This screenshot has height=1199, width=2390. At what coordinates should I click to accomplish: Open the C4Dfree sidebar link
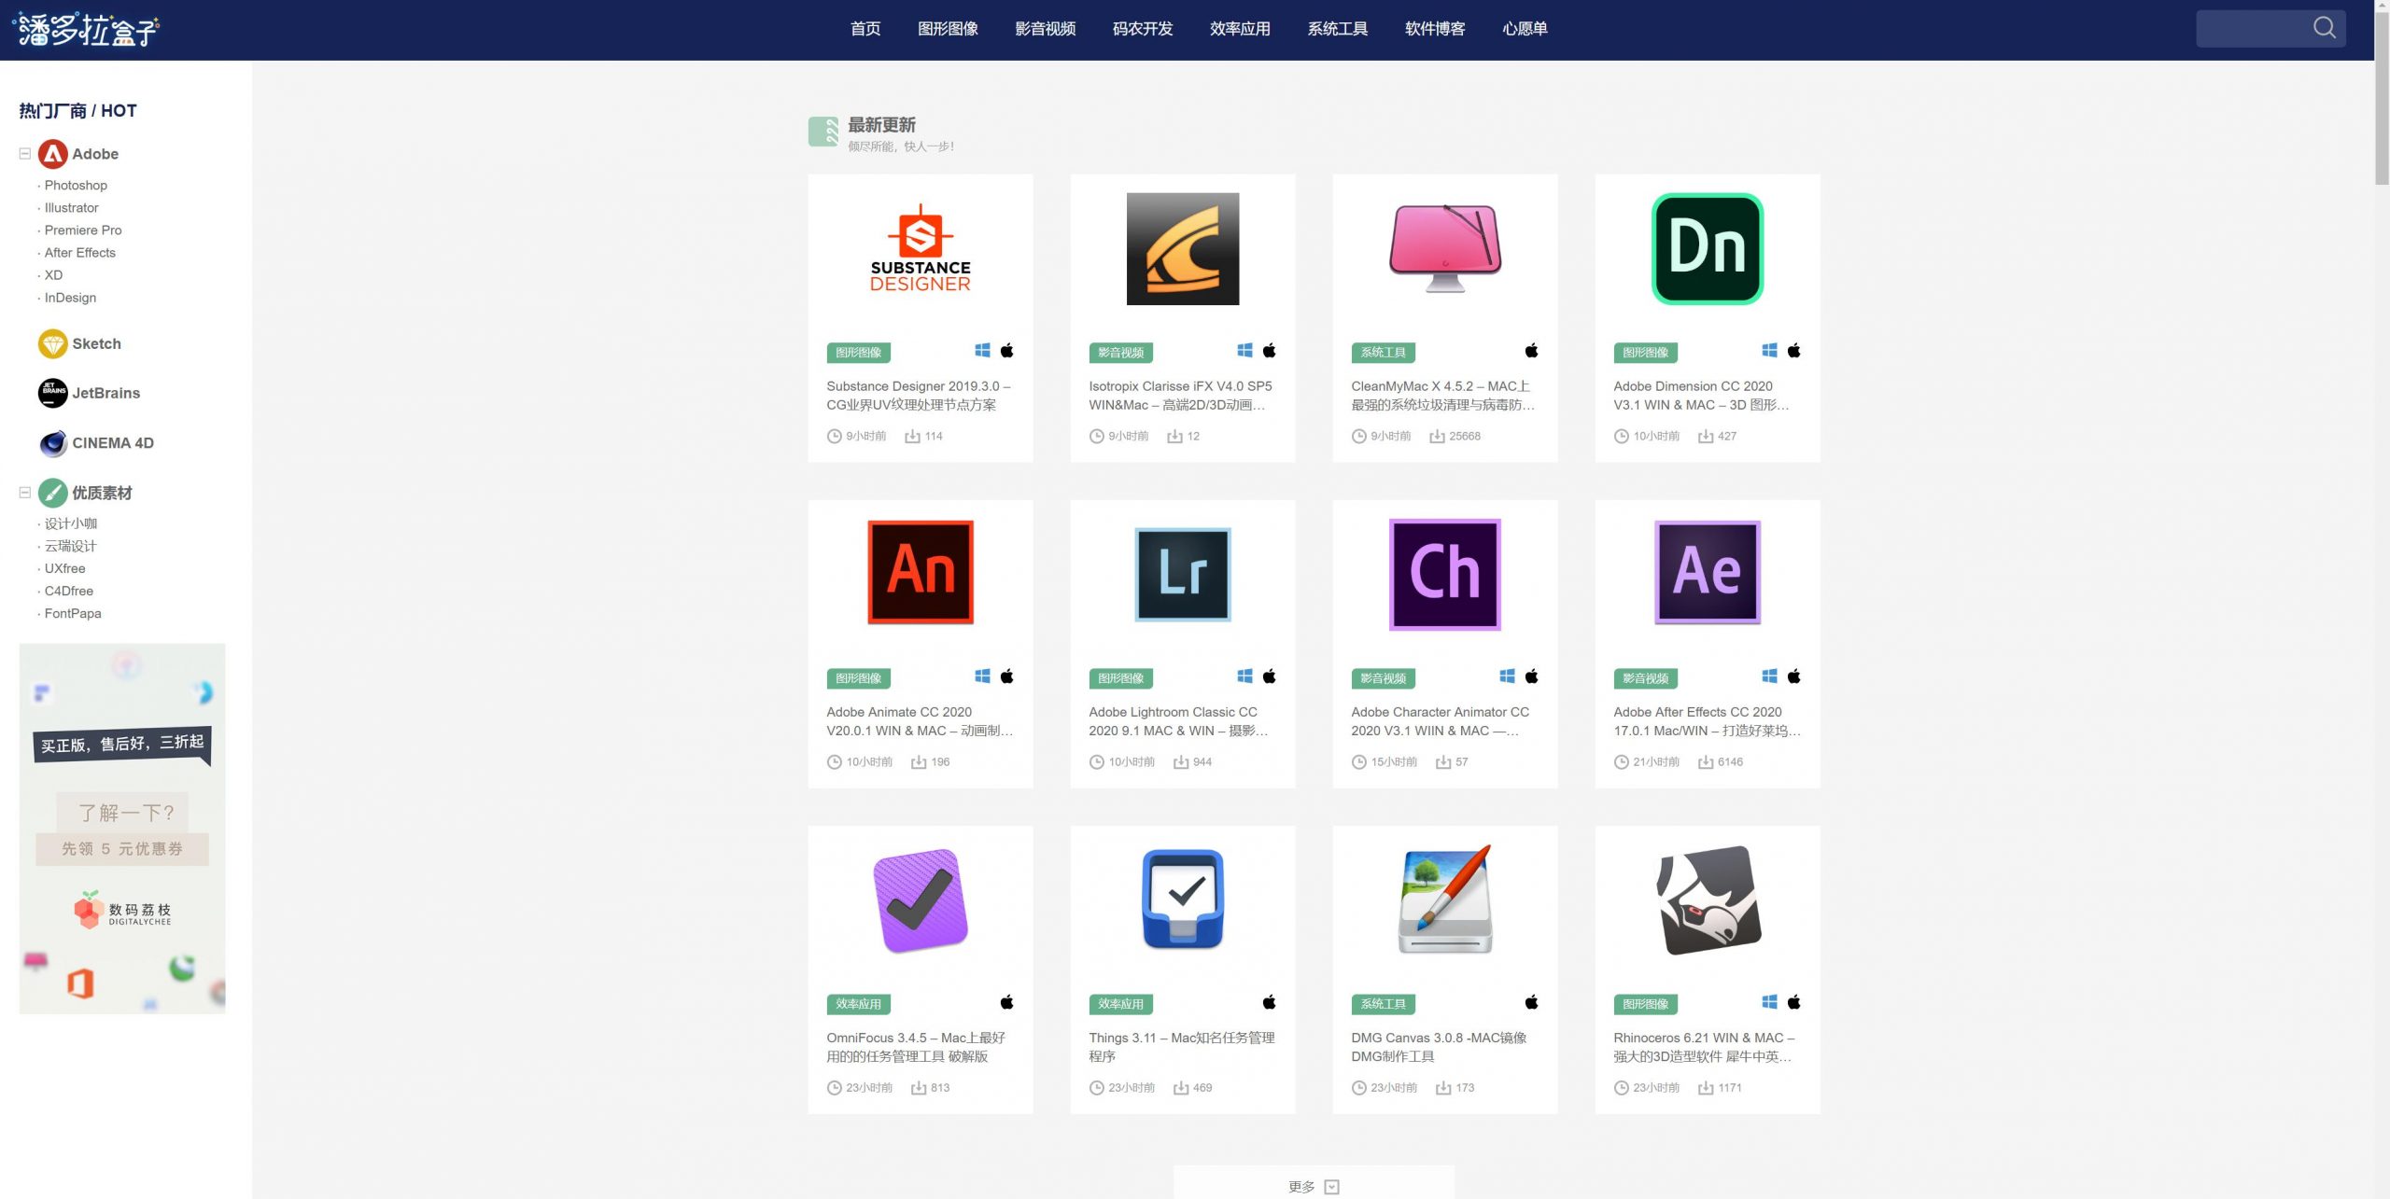coord(69,591)
